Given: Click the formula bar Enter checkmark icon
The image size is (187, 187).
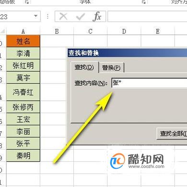Looking at the screenshot, I should [81, 16].
